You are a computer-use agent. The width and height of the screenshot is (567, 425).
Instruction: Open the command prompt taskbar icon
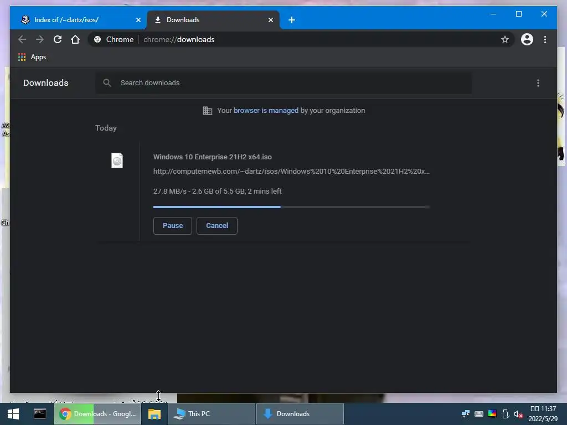pyautogui.click(x=40, y=414)
